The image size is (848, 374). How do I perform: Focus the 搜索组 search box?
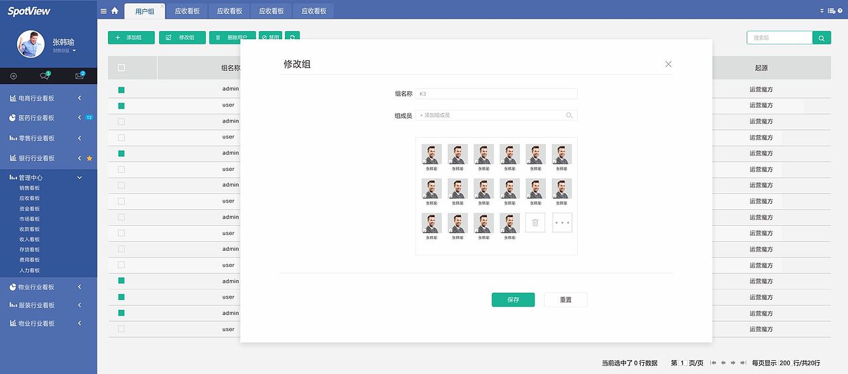point(780,38)
